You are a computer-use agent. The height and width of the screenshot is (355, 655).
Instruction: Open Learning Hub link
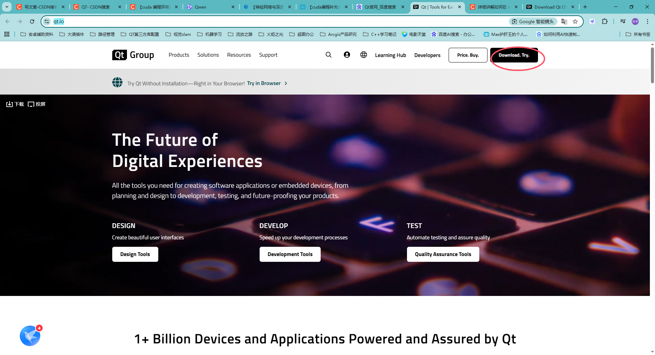390,55
